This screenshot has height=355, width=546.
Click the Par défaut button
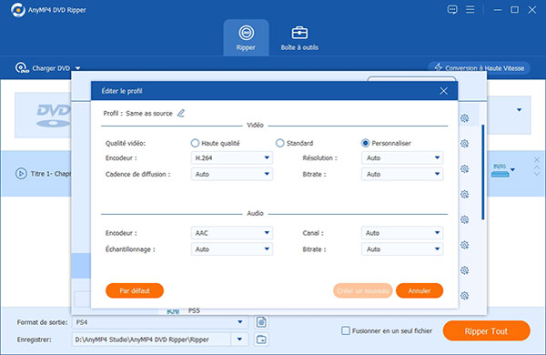(135, 290)
